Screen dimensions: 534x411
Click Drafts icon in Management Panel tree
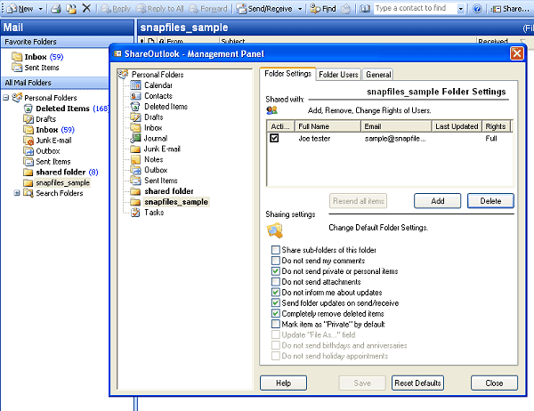(135, 117)
